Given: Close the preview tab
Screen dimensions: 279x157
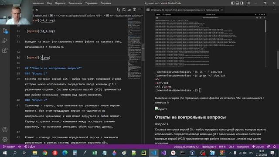Looking at the screenshot, I should tap(222, 10).
